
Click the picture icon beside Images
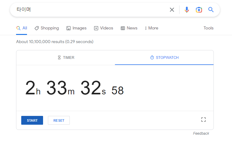(68, 28)
